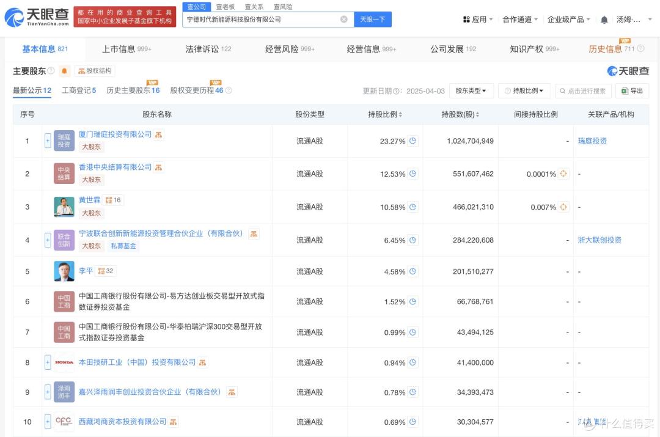660x437 pixels.
Task: Open indirect holding path icon beside 0.0001%
Action: [563, 174]
